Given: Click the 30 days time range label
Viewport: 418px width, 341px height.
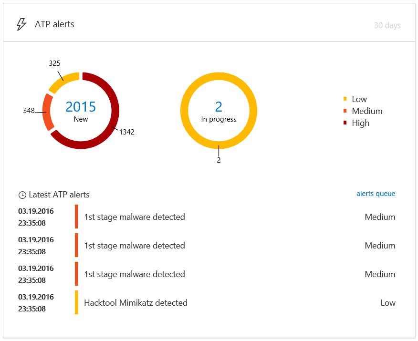Looking at the screenshot, I should [387, 25].
